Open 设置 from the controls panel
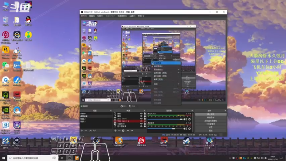 (211, 127)
